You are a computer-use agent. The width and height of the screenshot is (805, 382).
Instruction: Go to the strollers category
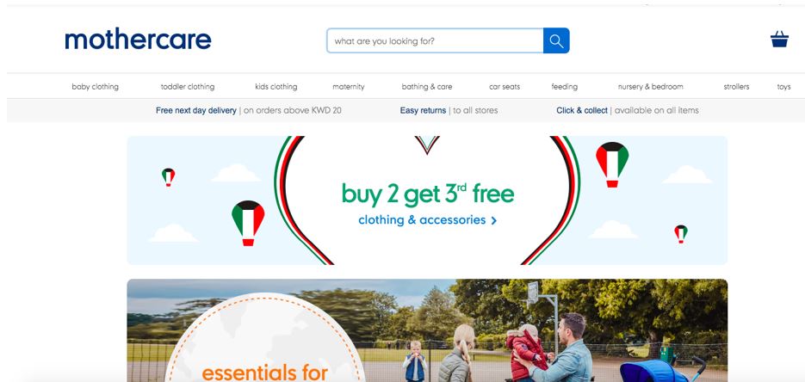(736, 87)
